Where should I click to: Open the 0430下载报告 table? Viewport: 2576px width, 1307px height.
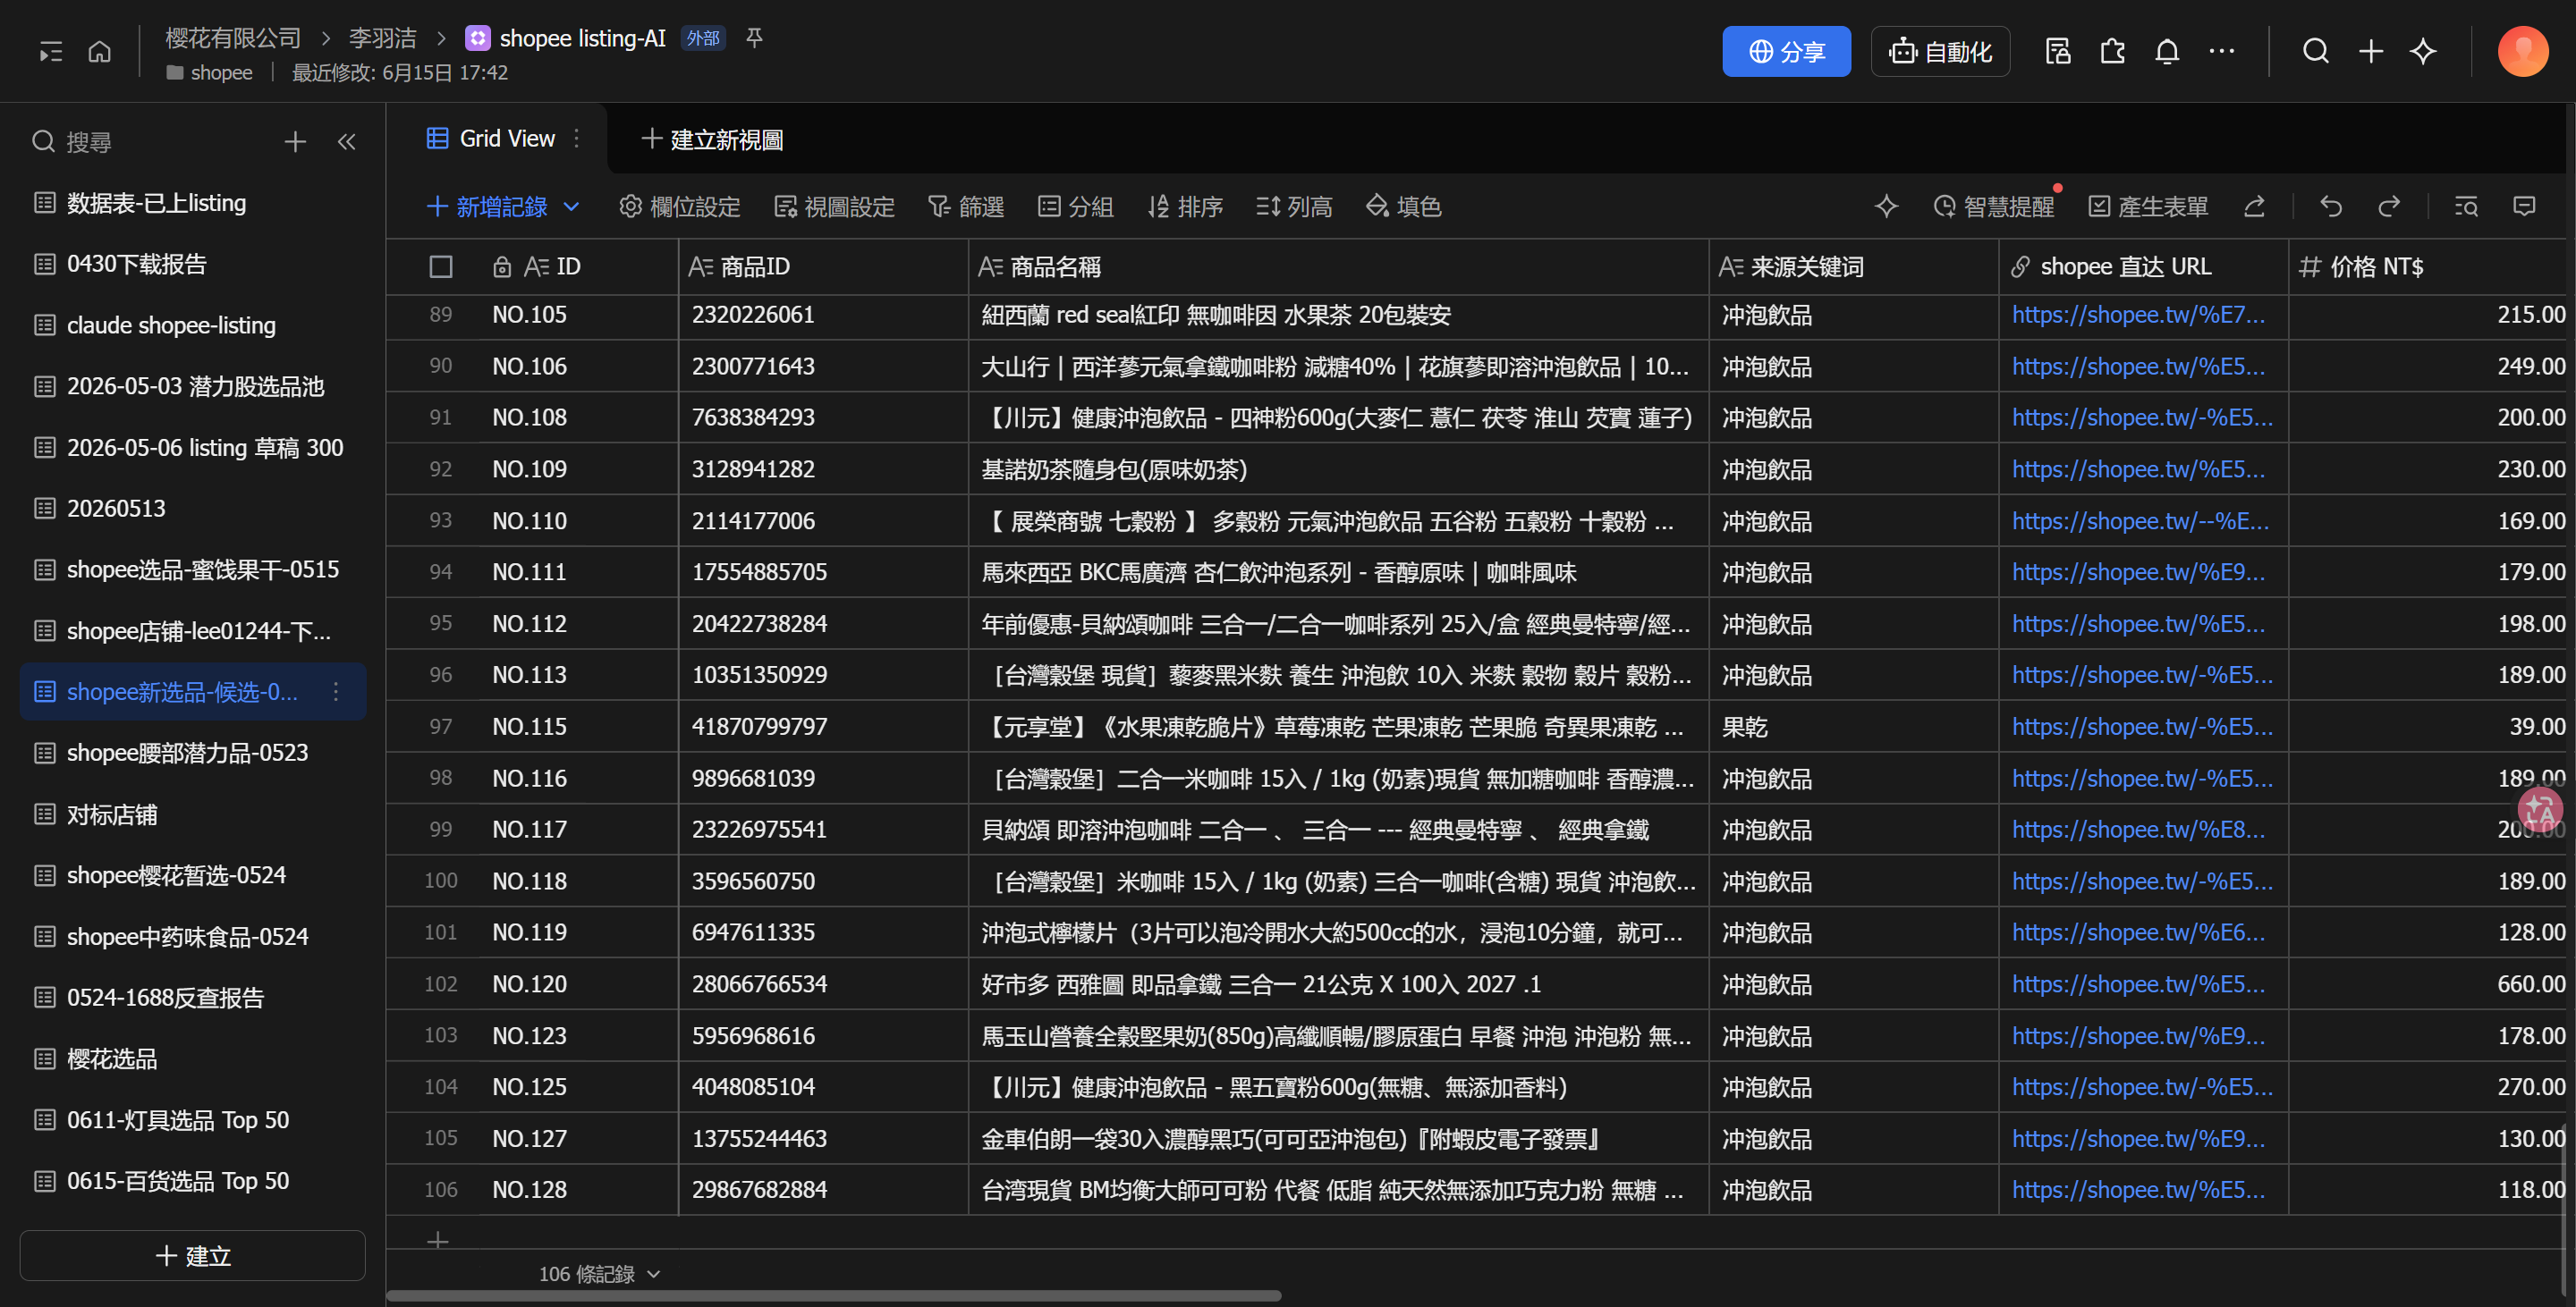click(193, 264)
